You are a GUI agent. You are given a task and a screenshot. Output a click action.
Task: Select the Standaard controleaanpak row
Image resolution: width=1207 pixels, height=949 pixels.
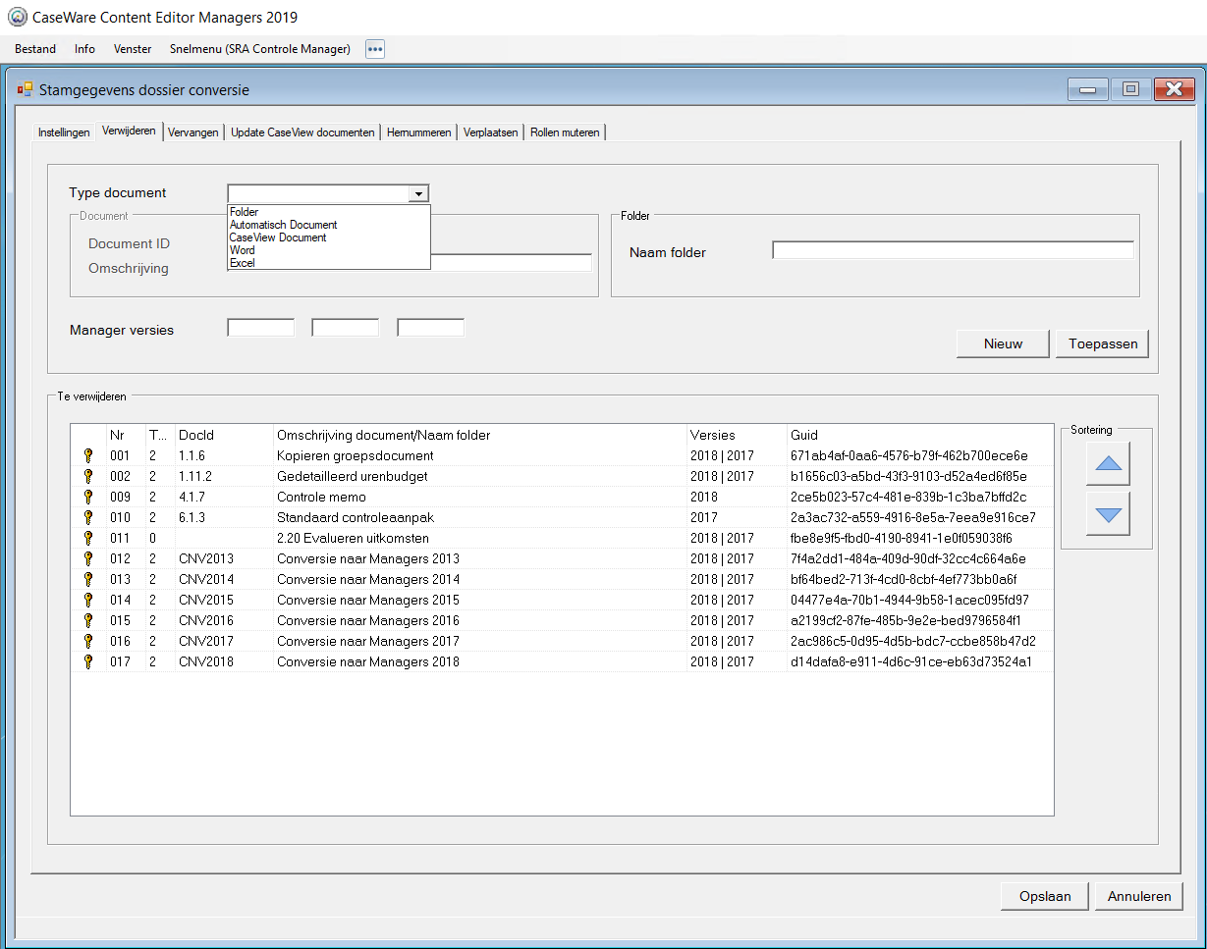coord(562,517)
